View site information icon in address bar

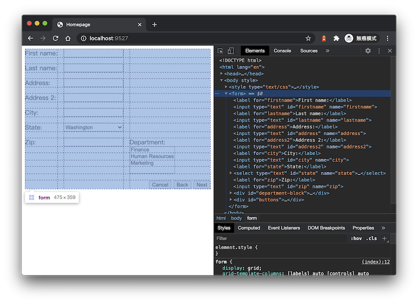click(84, 38)
